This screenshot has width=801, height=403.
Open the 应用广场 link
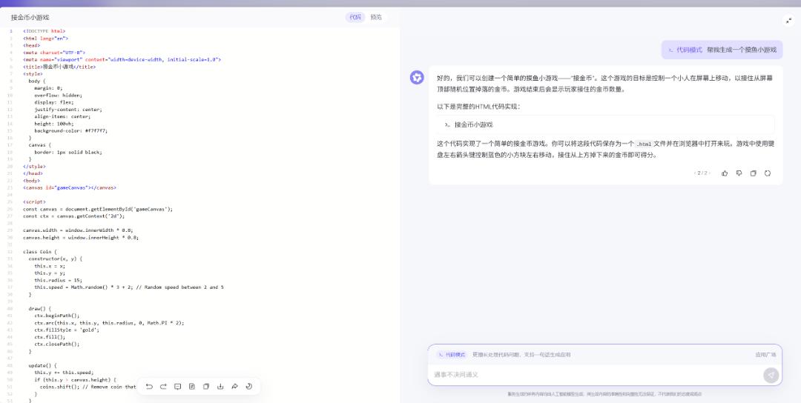765,355
